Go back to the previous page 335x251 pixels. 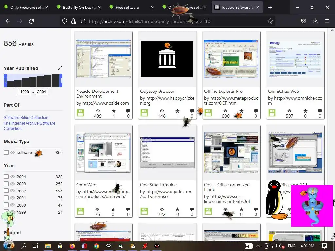tap(8, 21)
